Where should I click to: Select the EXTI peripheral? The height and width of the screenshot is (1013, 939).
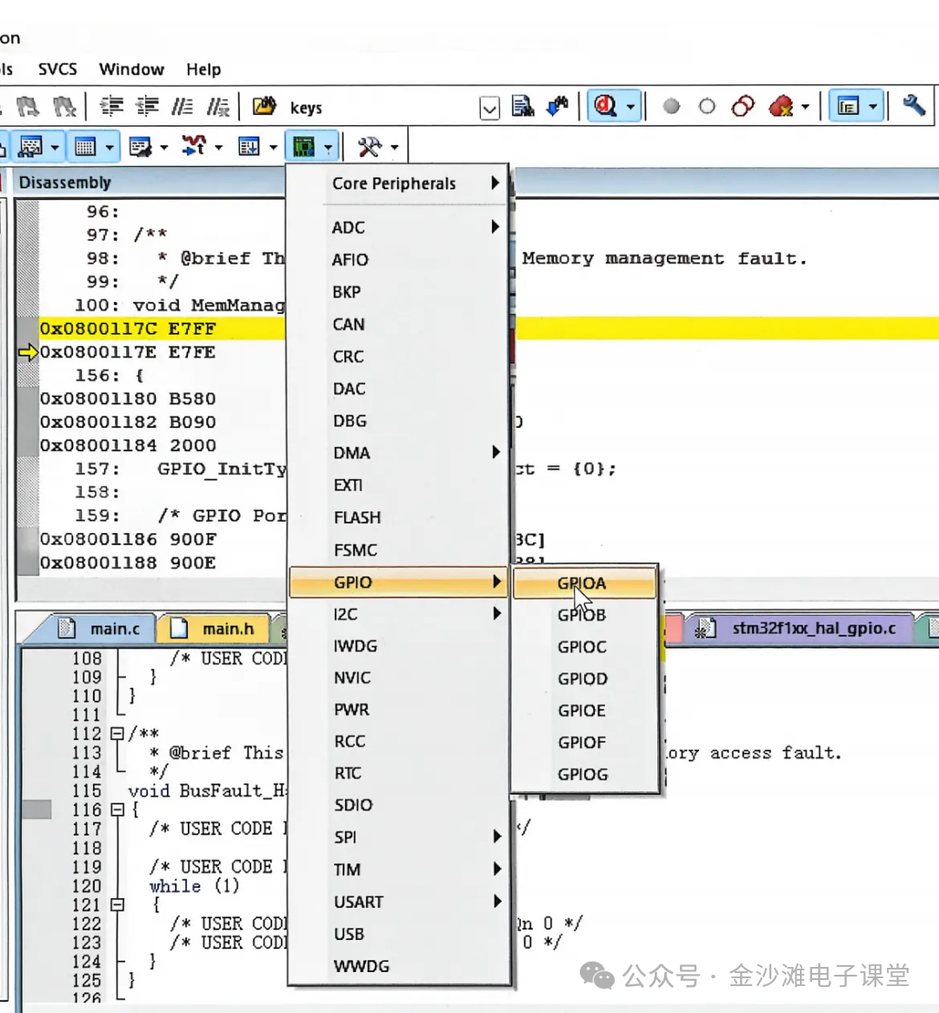pos(398,485)
